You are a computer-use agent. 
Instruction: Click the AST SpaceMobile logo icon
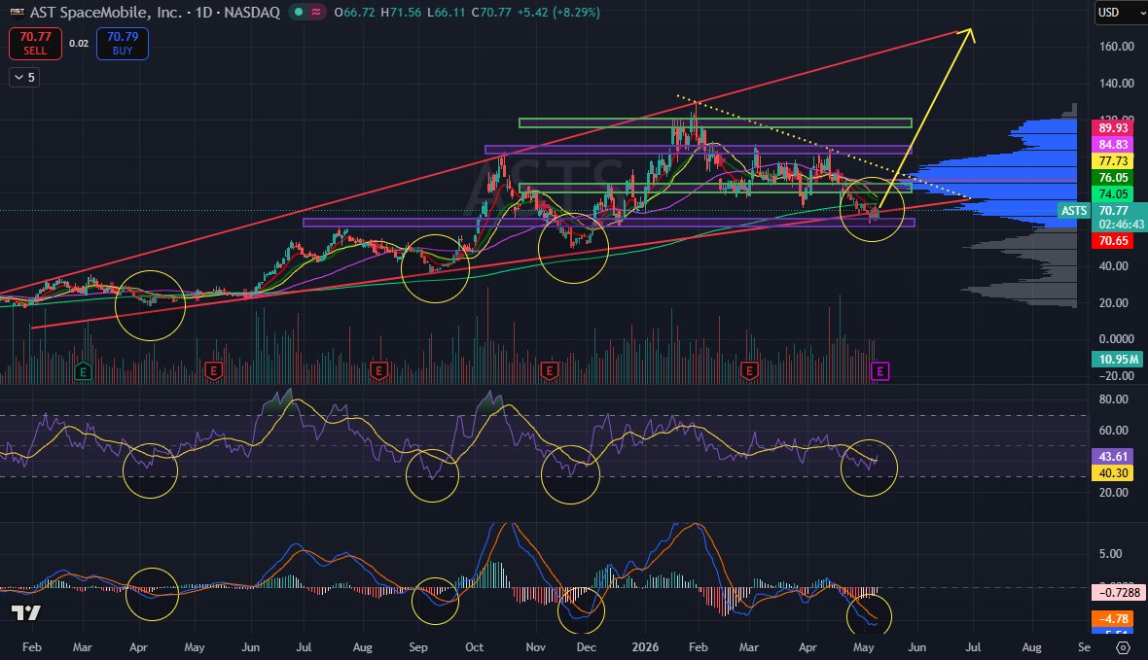click(17, 13)
